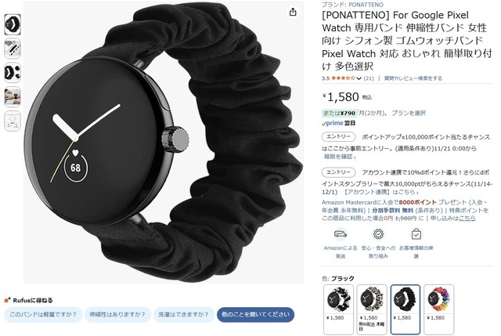Choose the solid black color swatch

[x=405, y=309]
